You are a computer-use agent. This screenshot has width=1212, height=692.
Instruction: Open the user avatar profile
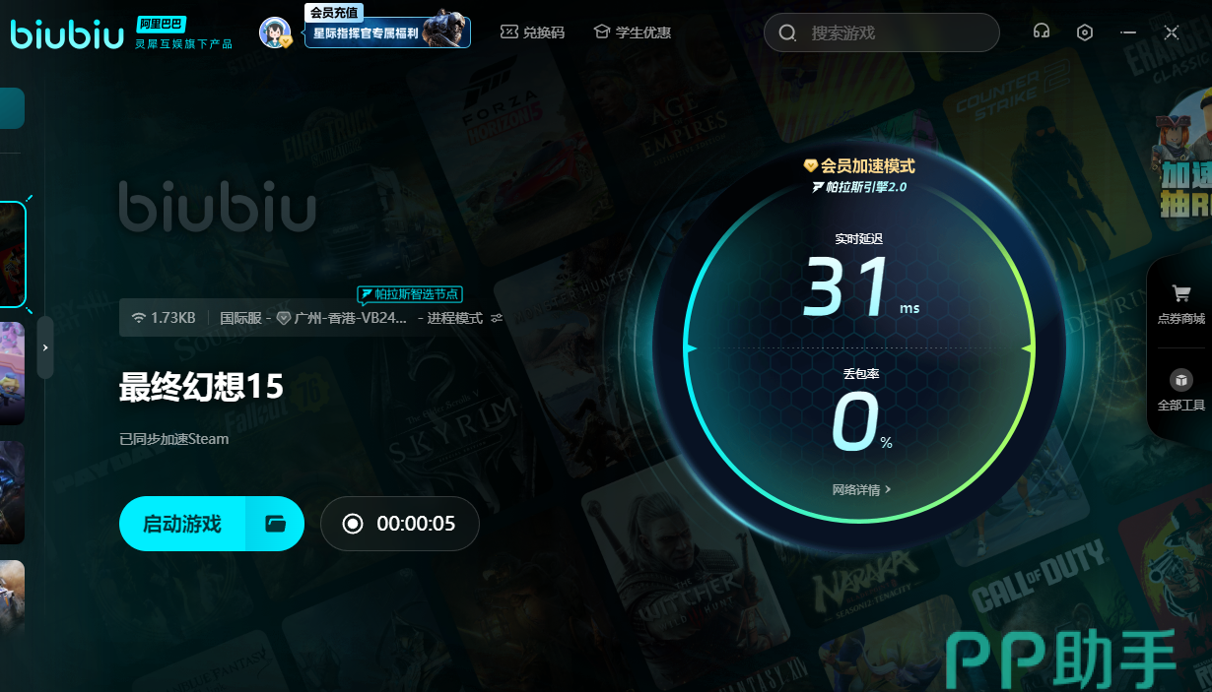pyautogui.click(x=275, y=32)
